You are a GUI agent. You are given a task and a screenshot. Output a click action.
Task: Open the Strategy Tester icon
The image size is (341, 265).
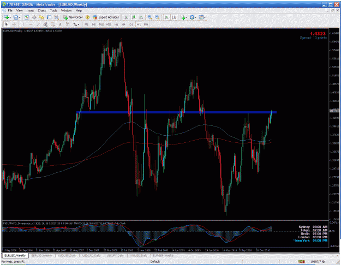click(x=57, y=17)
